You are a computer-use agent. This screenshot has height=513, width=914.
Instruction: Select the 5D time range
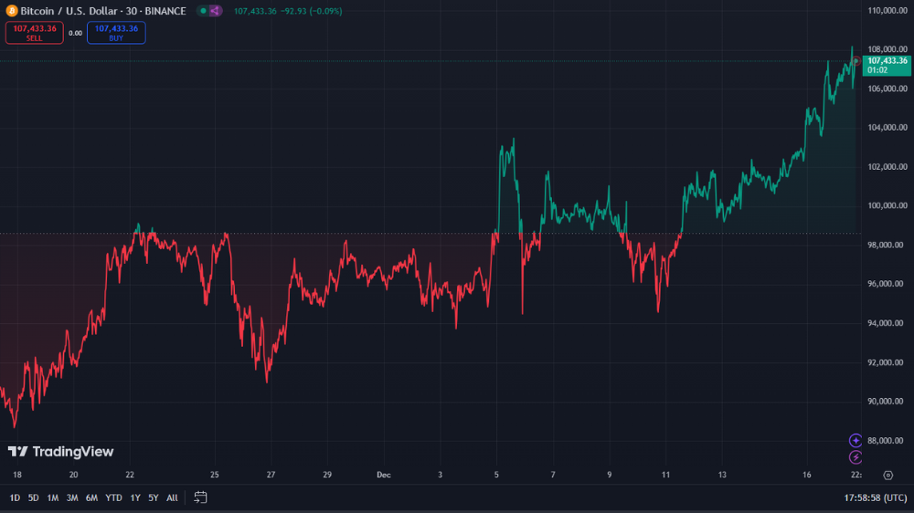pos(33,497)
